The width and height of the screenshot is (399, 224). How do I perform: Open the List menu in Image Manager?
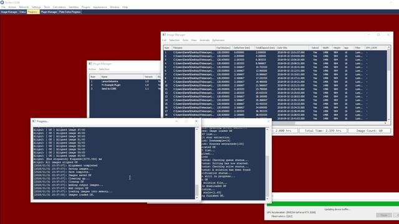click(x=164, y=40)
